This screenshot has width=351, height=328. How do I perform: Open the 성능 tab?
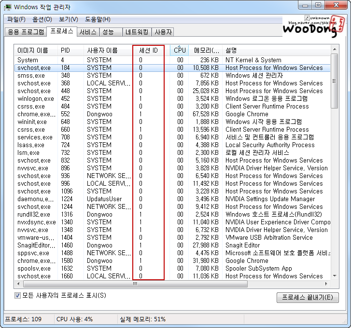tap(111, 32)
